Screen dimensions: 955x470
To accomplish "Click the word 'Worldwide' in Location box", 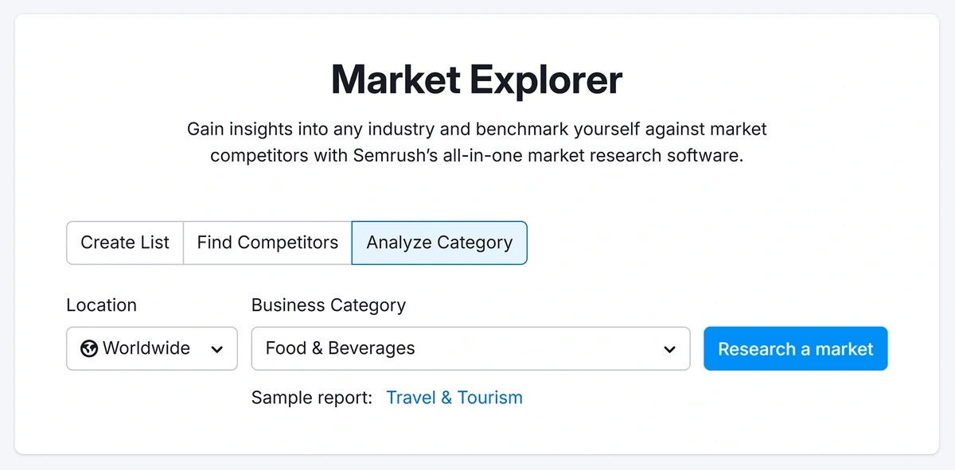I will 146,348.
